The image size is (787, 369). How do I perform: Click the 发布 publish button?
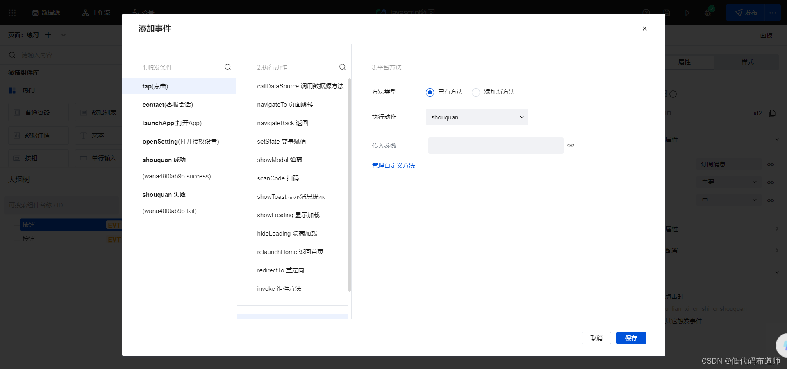pos(746,13)
